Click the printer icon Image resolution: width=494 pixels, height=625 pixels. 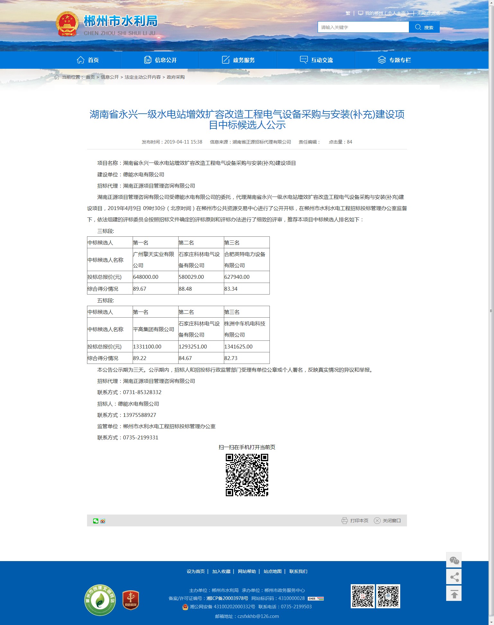point(345,521)
